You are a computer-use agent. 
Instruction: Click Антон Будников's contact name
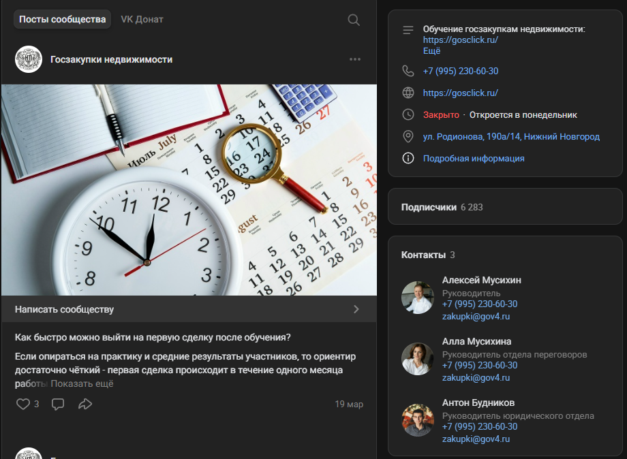tap(478, 402)
